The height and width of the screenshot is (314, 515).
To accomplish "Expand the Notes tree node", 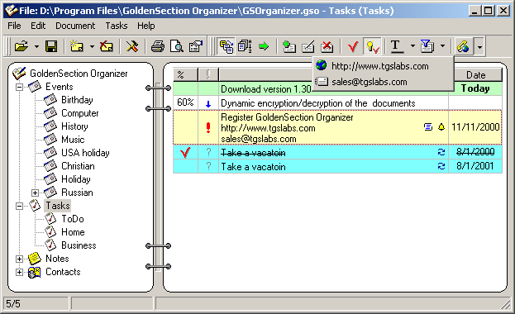I will click(x=19, y=259).
